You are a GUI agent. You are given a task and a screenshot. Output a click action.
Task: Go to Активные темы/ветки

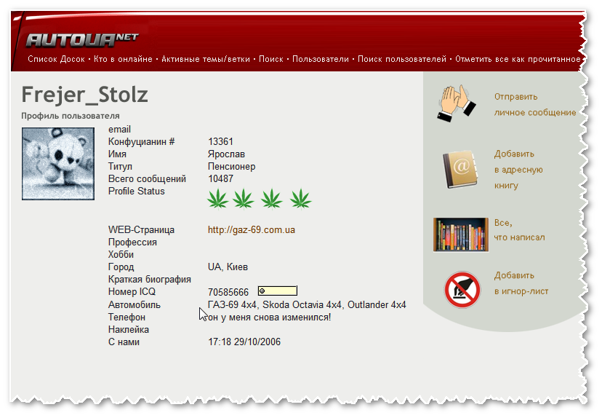click(x=206, y=59)
